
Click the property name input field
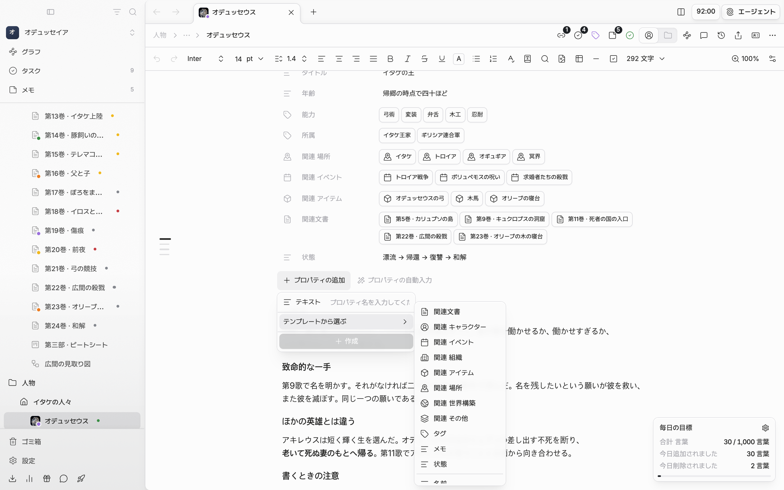point(370,302)
